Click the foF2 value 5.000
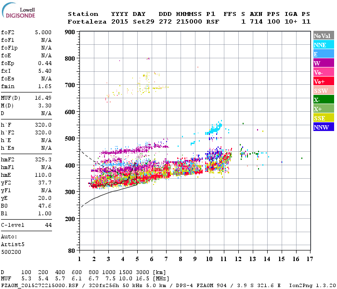Image resolution: width=337 pixels, height=289 pixels. pyautogui.click(x=43, y=32)
